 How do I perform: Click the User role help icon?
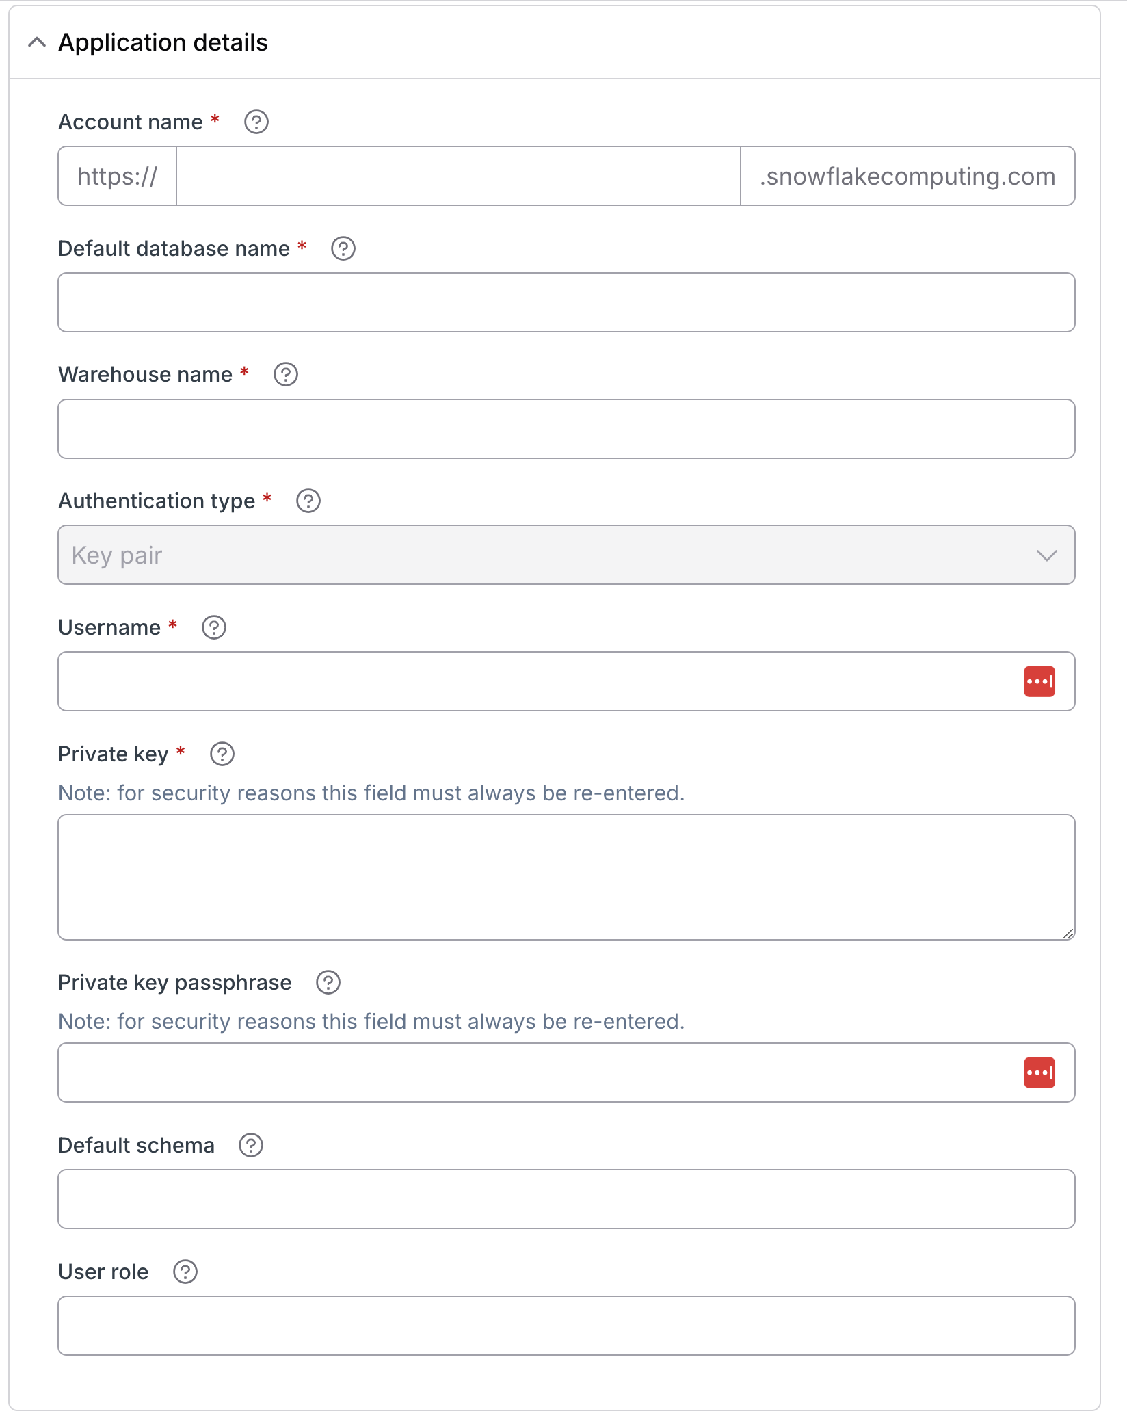click(x=185, y=1272)
